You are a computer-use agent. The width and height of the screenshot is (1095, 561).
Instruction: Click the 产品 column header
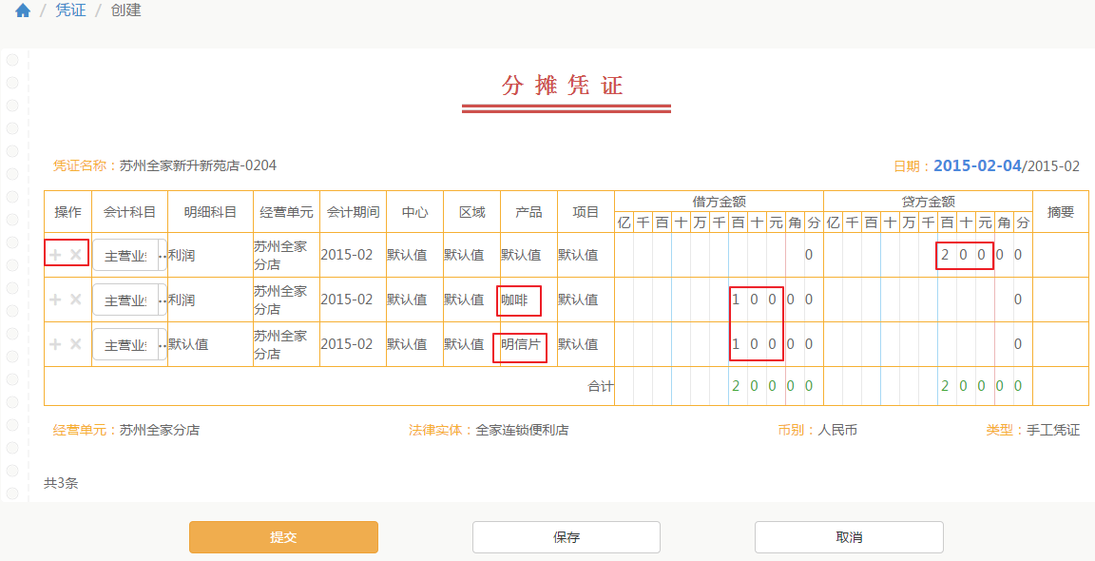(528, 212)
